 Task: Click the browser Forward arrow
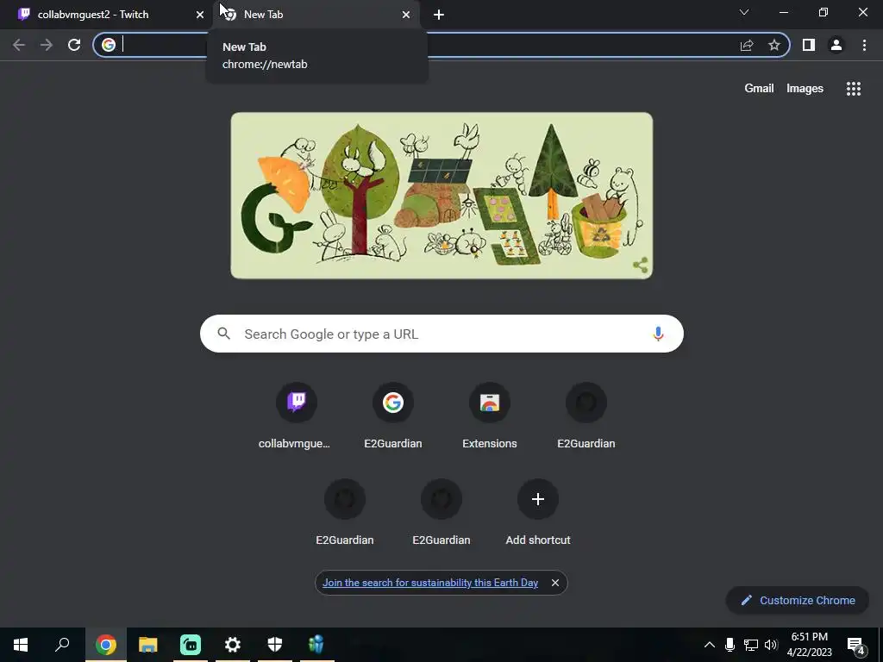click(47, 45)
